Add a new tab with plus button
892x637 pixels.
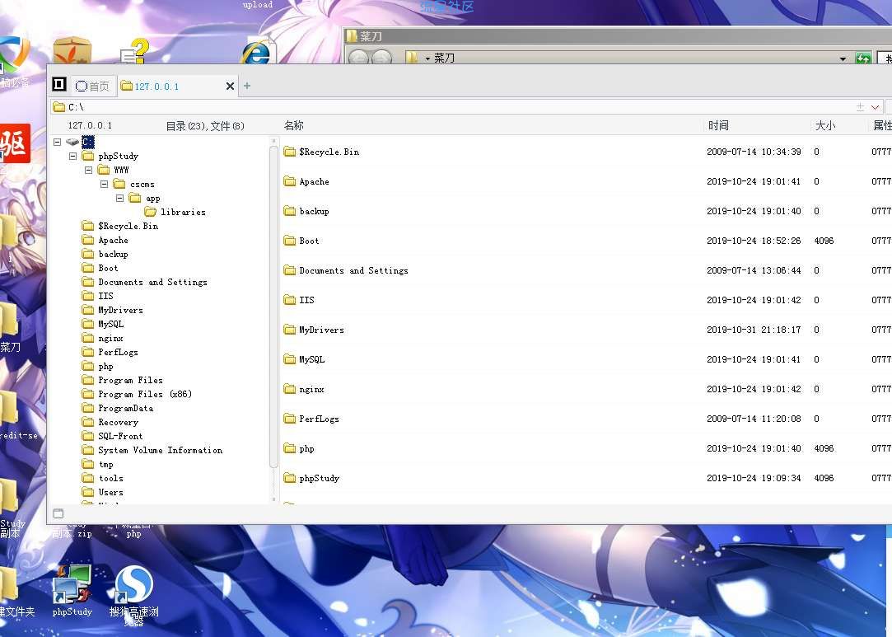tap(247, 86)
